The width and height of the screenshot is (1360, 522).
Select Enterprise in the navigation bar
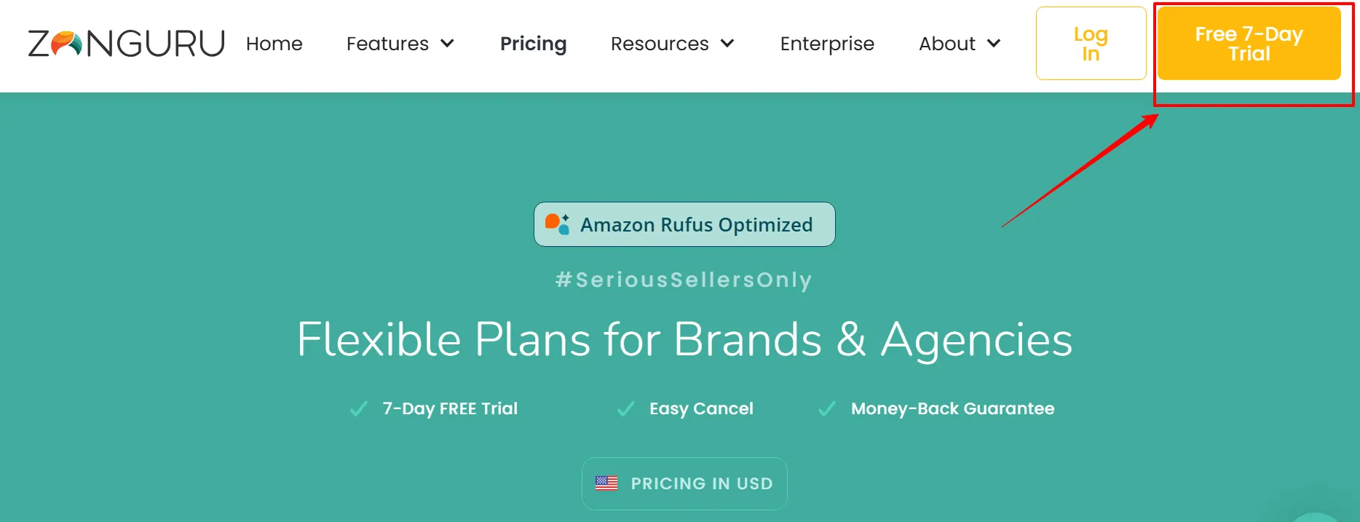point(827,44)
